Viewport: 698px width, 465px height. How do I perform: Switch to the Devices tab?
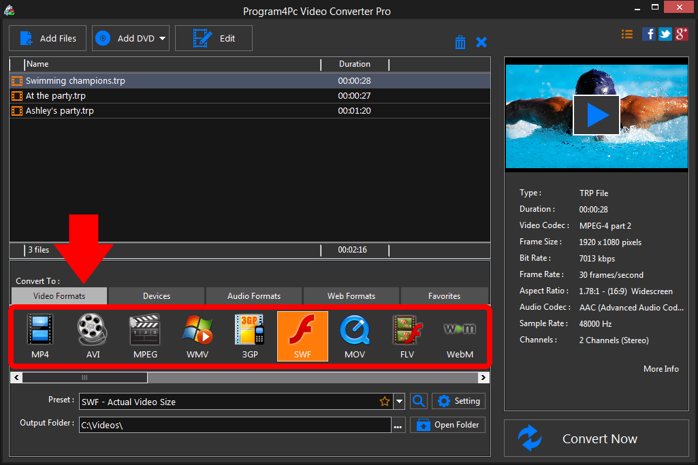156,295
